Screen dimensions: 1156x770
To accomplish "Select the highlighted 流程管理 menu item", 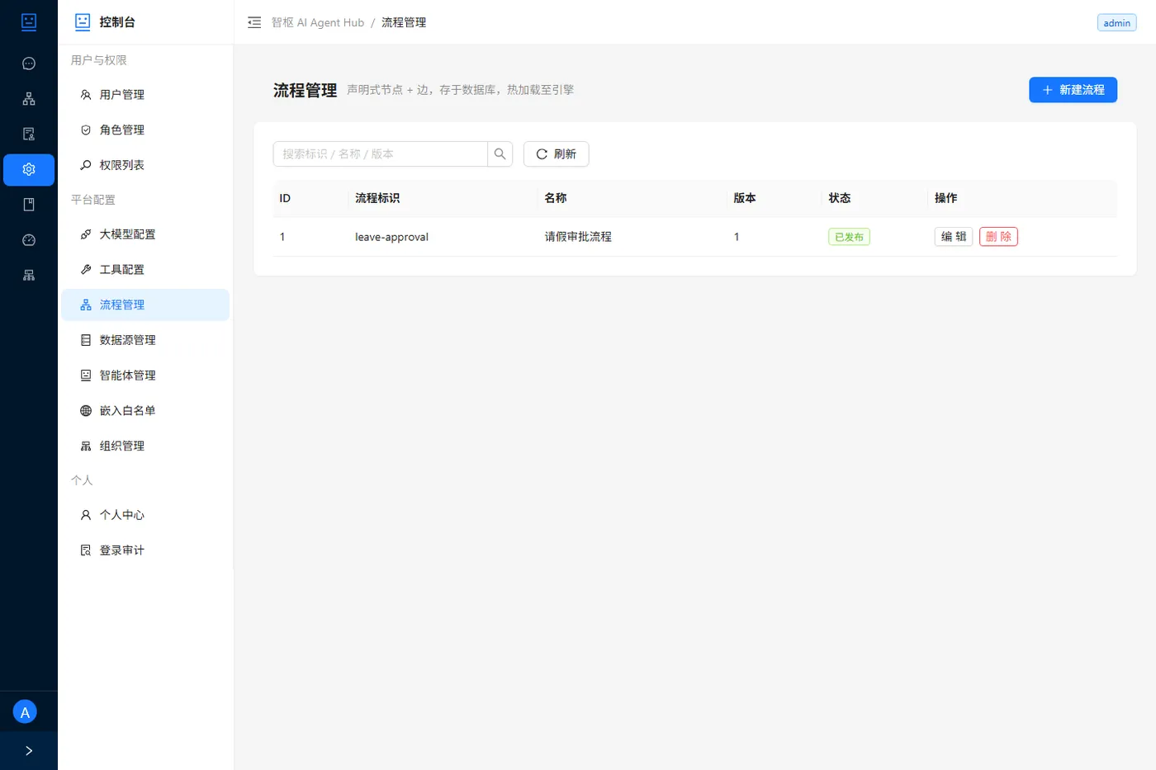I will pyautogui.click(x=145, y=305).
